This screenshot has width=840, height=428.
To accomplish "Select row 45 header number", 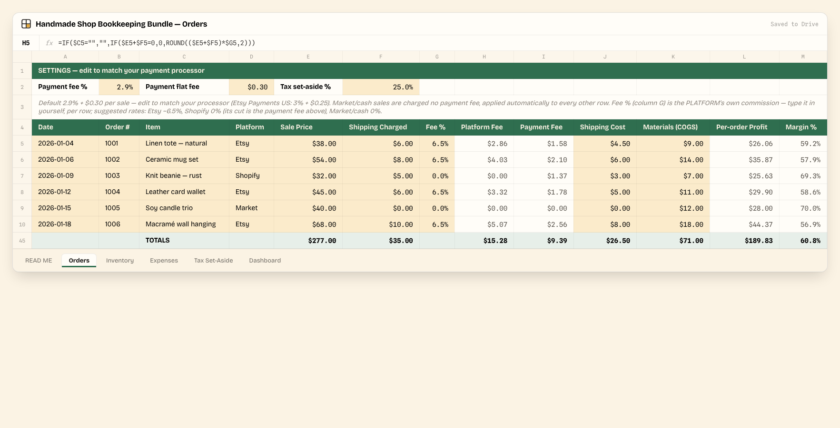I will (22, 241).
